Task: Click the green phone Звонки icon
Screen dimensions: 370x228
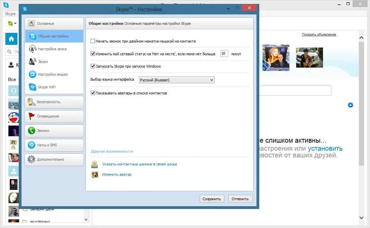Action: click(31, 131)
